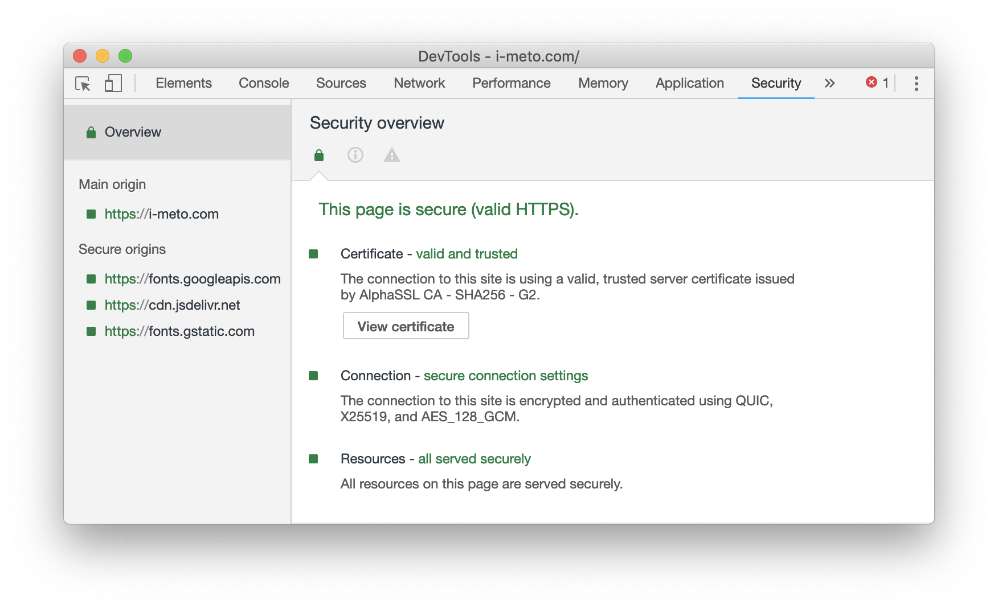Select origin https://fonts.gstatic.com
Image resolution: width=998 pixels, height=608 pixels.
179,331
